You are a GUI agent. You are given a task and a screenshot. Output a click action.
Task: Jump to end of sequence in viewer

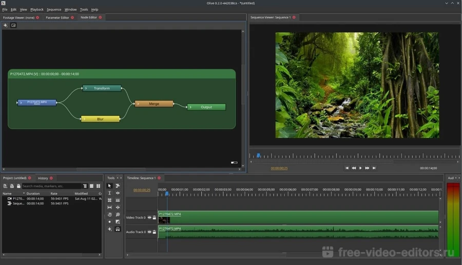pos(374,168)
